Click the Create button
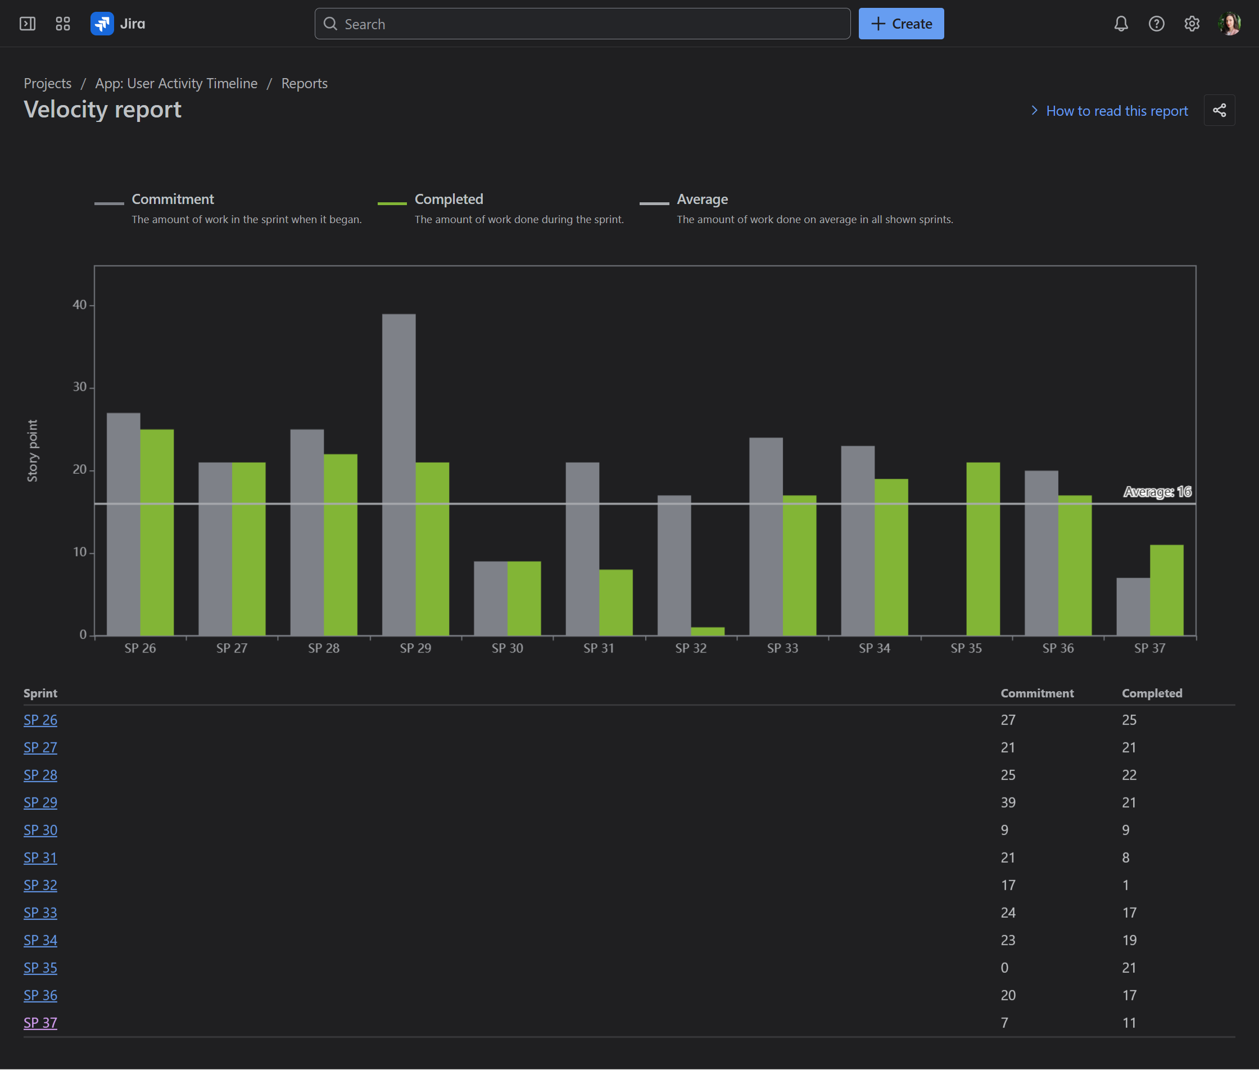Viewport: 1259px width, 1070px height. pos(901,24)
